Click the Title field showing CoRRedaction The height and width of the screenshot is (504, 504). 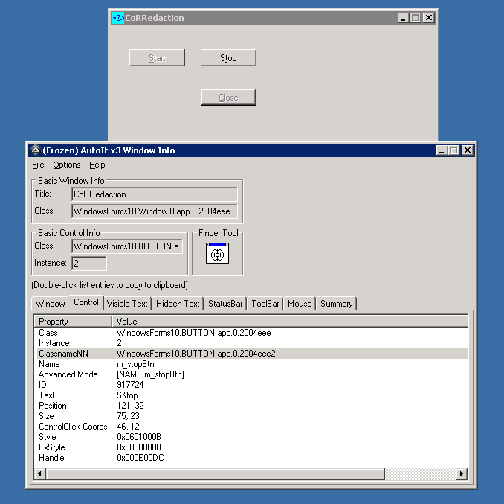pyautogui.click(x=155, y=194)
